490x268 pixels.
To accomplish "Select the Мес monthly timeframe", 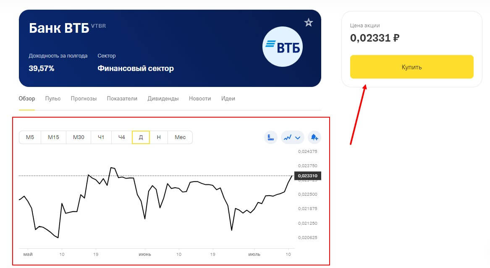I will pyautogui.click(x=180, y=137).
